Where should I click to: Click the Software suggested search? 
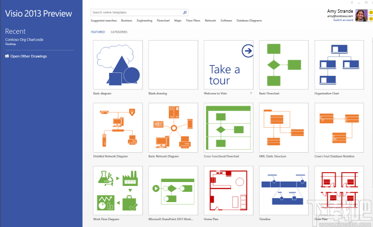(x=226, y=21)
